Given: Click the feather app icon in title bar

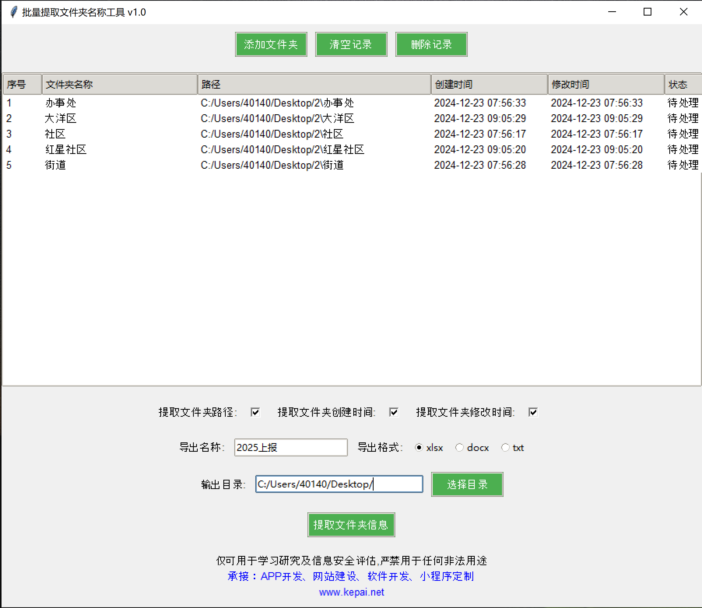Looking at the screenshot, I should pyautogui.click(x=13, y=12).
